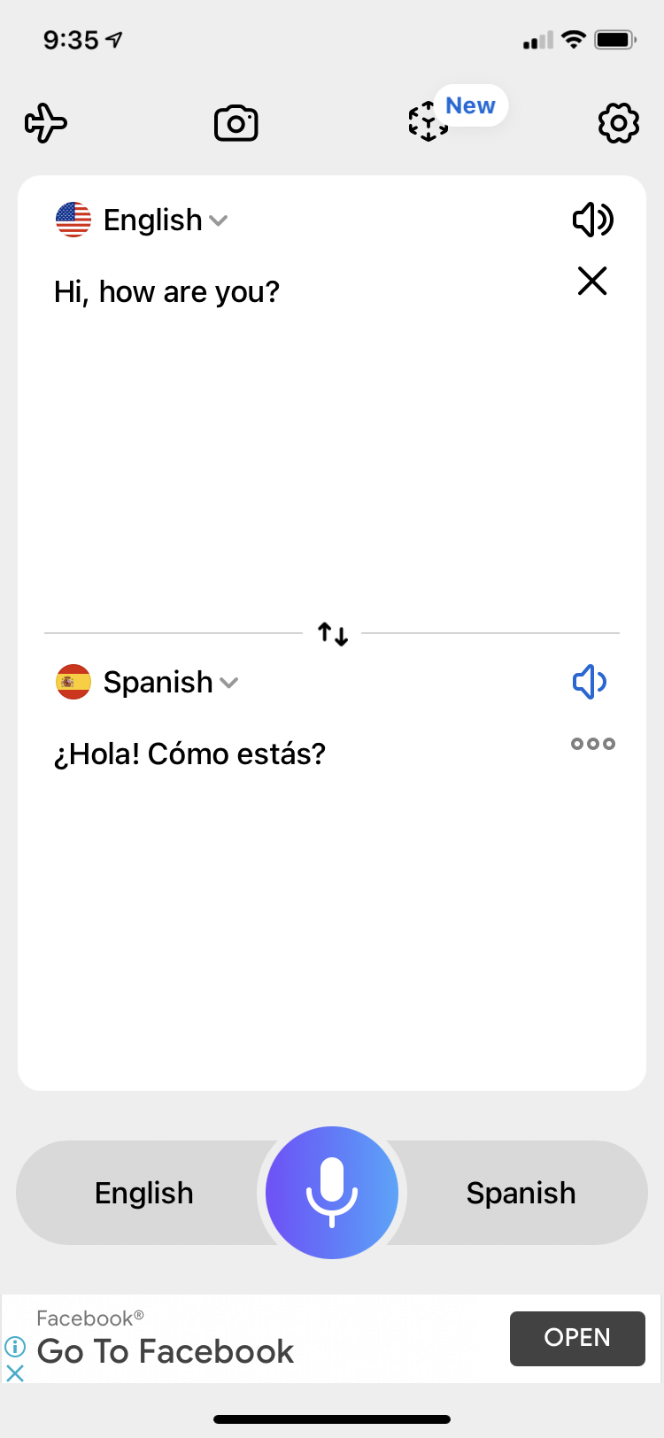Open settings gear
Image resolution: width=664 pixels, height=1438 pixels.
click(x=618, y=123)
